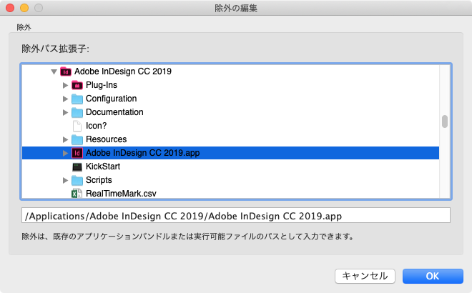Minimize the 除外の編集 window
This screenshot has height=293, width=472.
(24, 8)
